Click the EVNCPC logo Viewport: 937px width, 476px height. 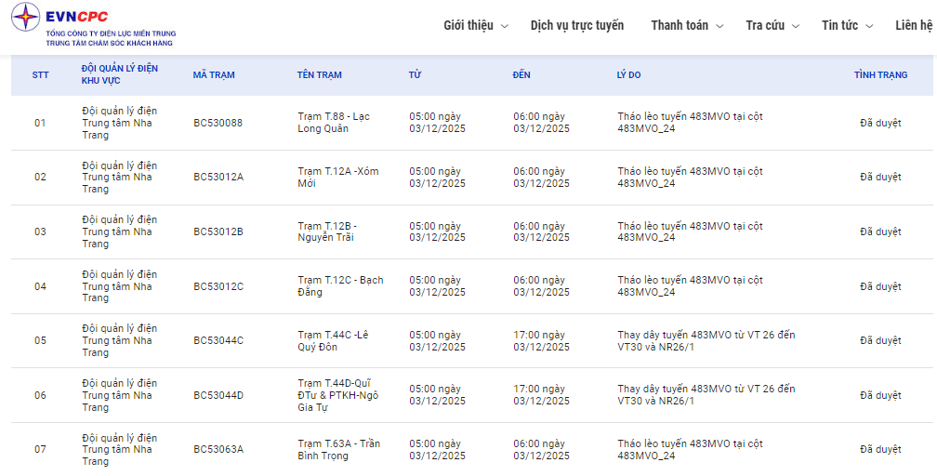tap(93, 25)
